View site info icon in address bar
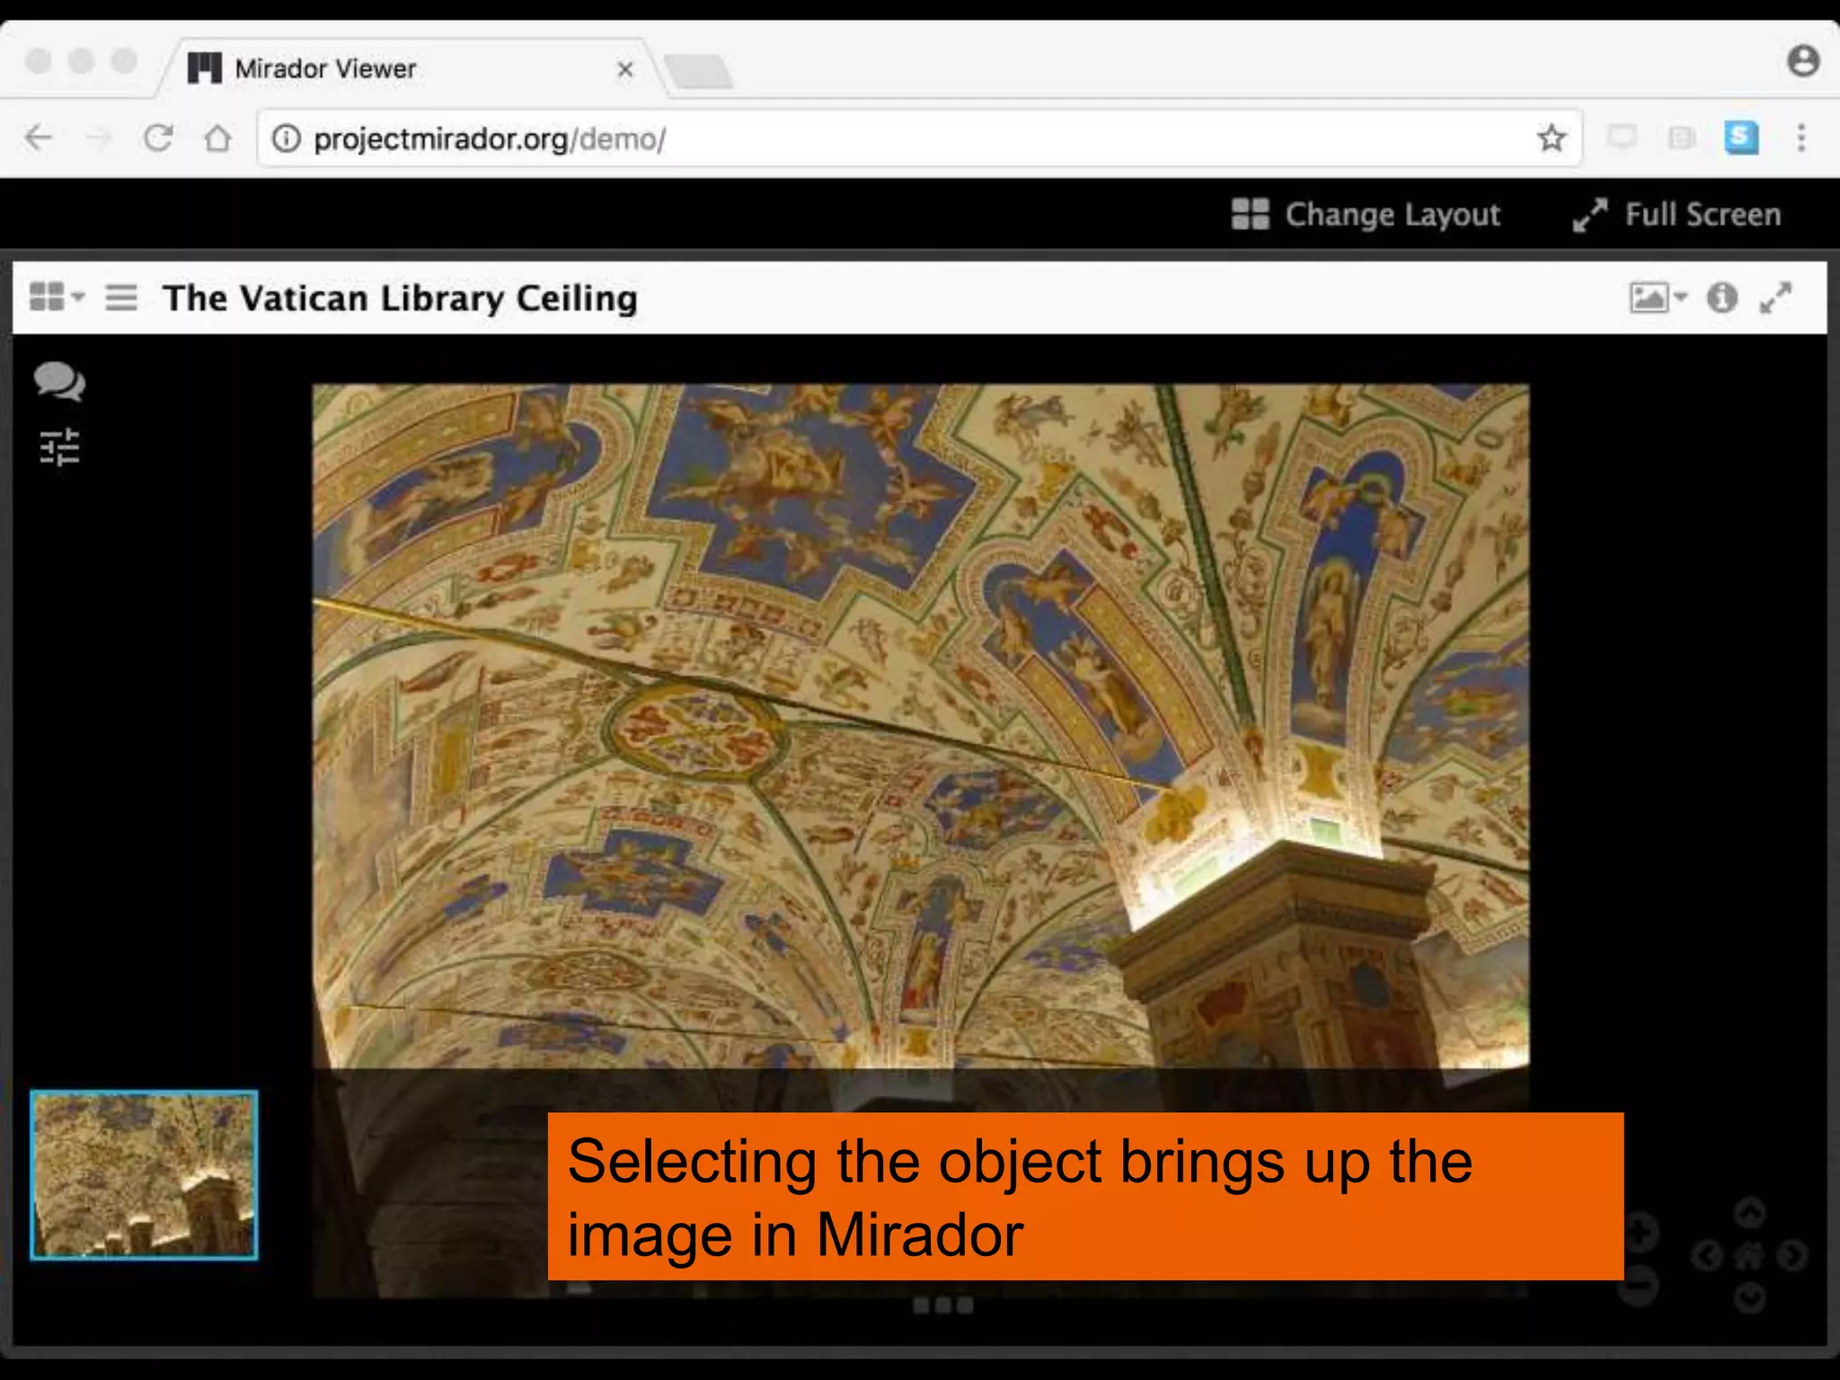The width and height of the screenshot is (1840, 1380). pyautogui.click(x=286, y=138)
